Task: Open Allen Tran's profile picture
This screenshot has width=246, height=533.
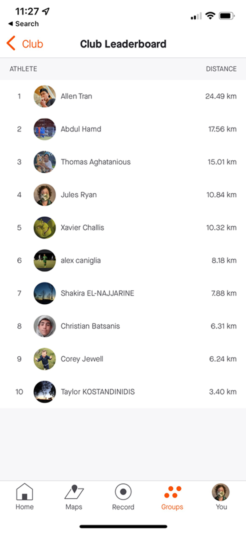Action: point(45,96)
